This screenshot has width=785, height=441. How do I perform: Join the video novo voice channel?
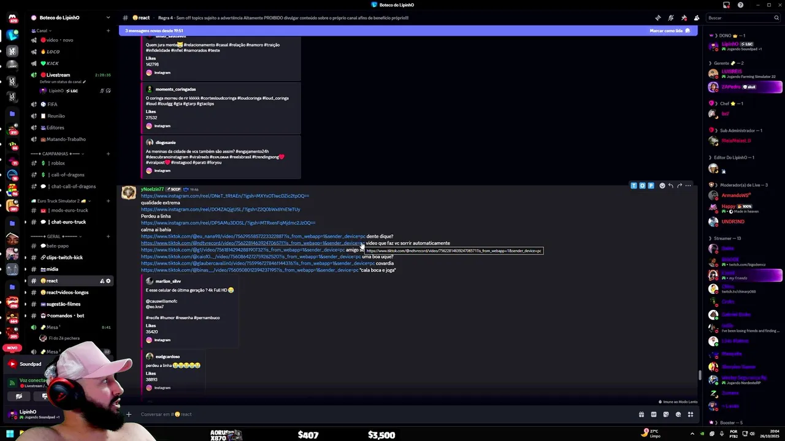click(71, 40)
